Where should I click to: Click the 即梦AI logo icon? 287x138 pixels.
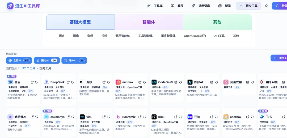click(190, 82)
